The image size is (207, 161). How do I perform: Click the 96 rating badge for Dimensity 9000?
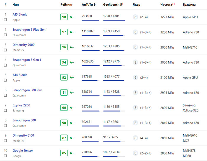(x=64, y=47)
